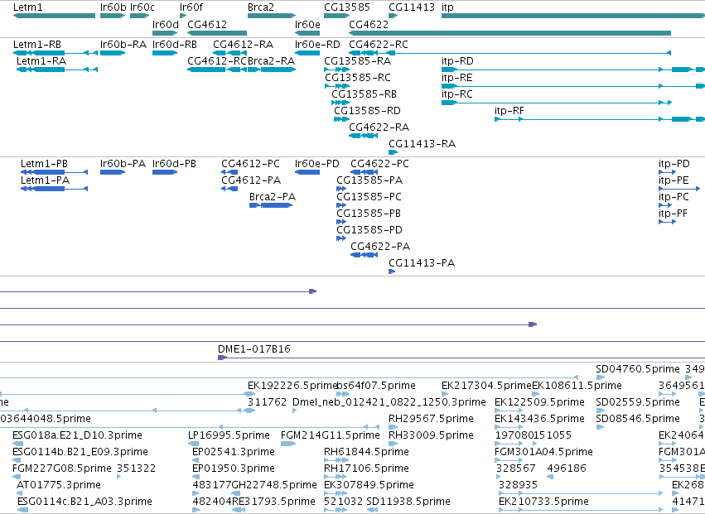Open the Dmel_neb_012421_0822_1250.3prime EST label
This screenshot has width=705, height=514.
389,401
